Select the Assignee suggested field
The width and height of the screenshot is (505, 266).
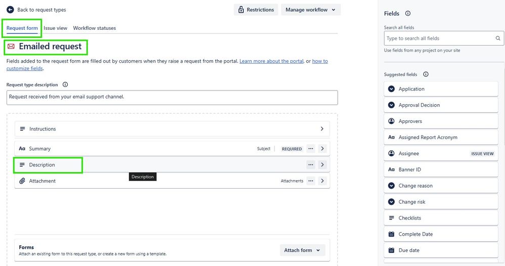click(441, 153)
